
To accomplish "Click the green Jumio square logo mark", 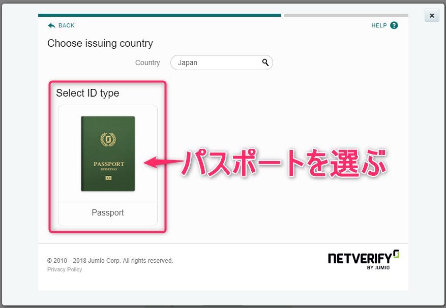I will (396, 254).
